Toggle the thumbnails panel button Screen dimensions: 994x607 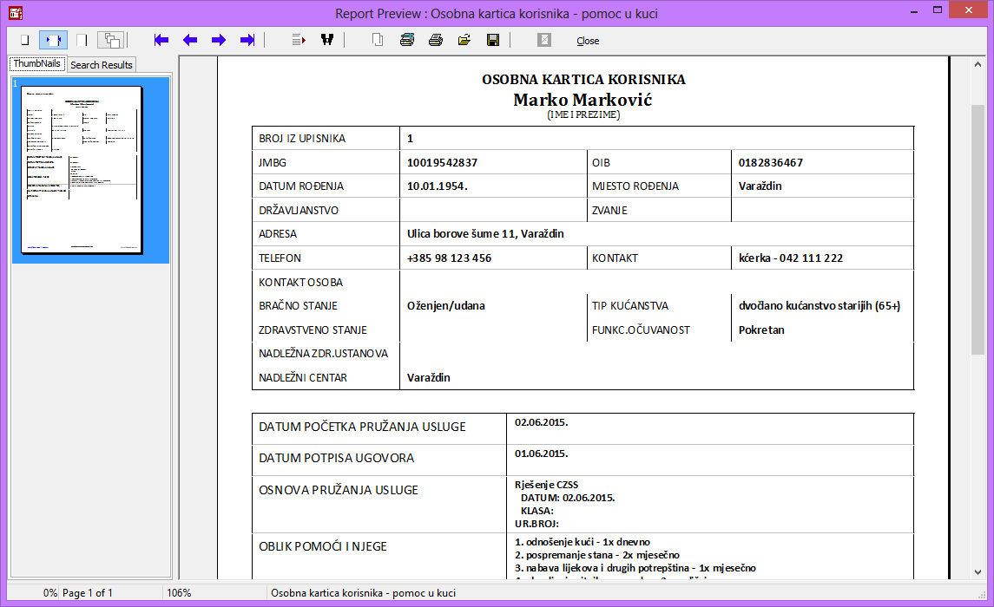coord(111,40)
